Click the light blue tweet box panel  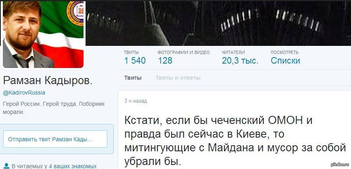pos(56,139)
